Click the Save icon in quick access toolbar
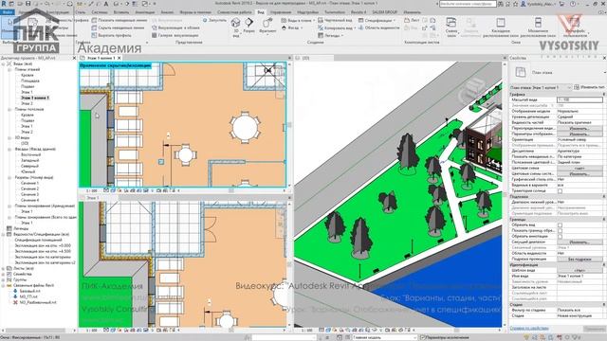This screenshot has width=607, height=341. pos(28,4)
